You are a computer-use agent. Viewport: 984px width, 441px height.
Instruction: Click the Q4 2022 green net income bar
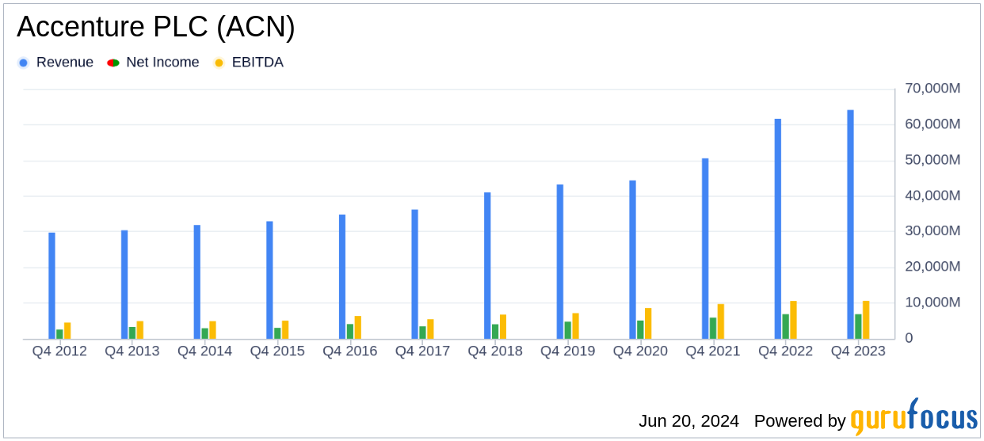click(x=786, y=327)
